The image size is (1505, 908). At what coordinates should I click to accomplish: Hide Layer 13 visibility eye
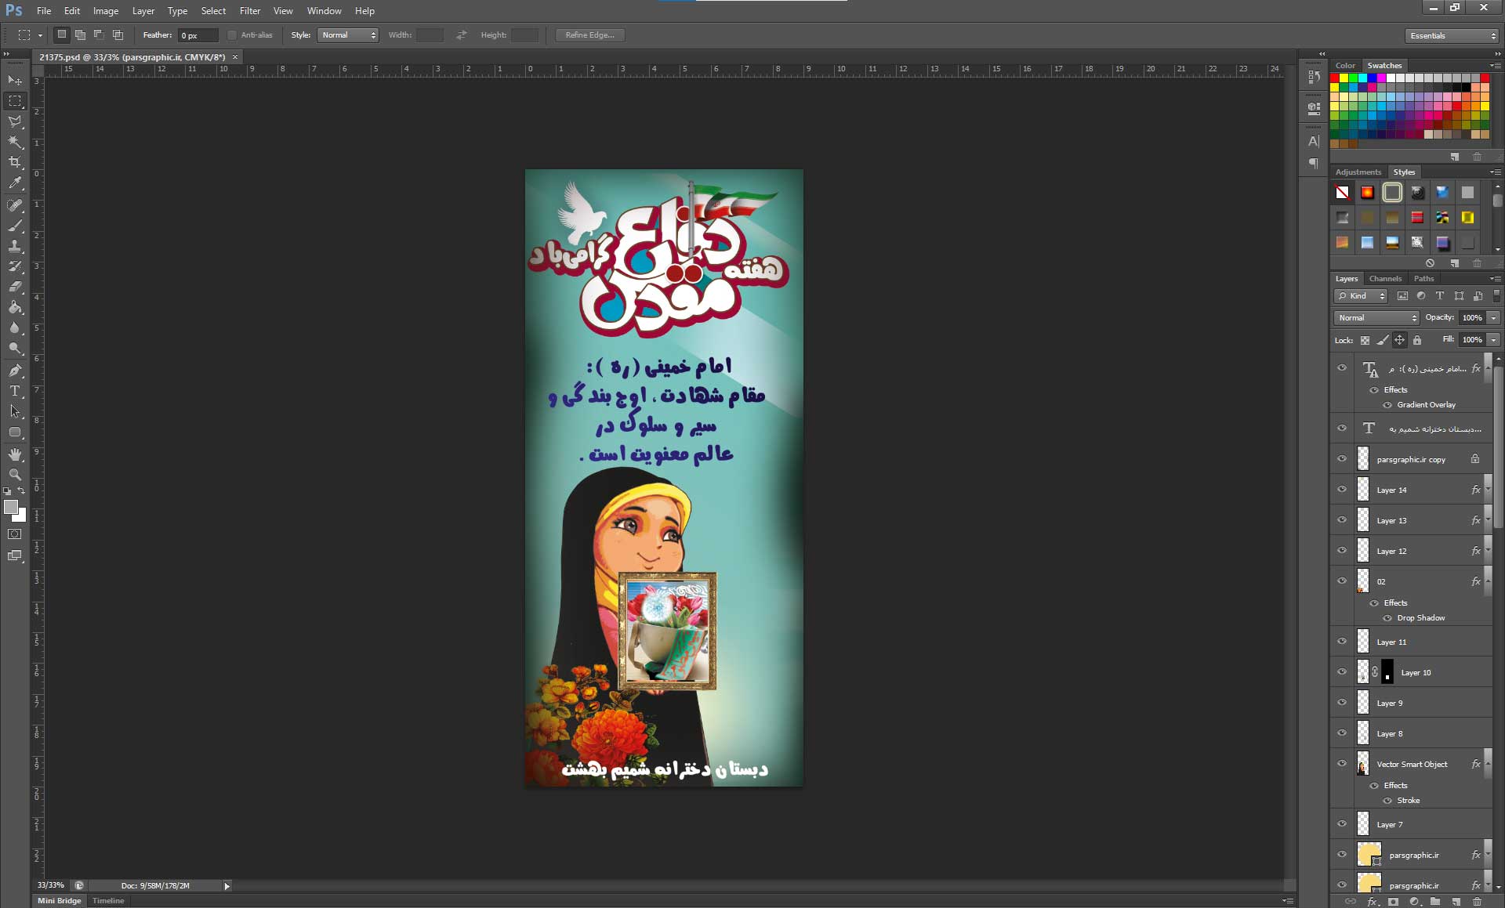(x=1342, y=520)
